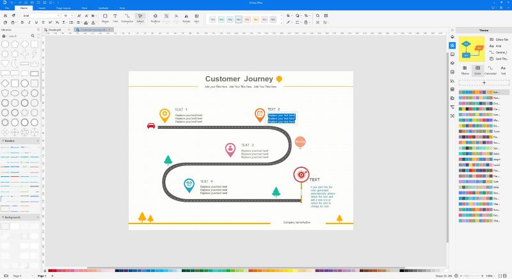Open the File menu
This screenshot has width=512, height=279.
(7, 8)
